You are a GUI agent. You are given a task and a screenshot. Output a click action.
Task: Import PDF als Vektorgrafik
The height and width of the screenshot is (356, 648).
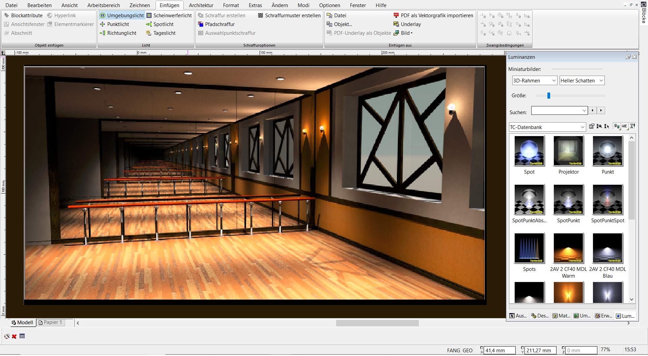click(433, 16)
